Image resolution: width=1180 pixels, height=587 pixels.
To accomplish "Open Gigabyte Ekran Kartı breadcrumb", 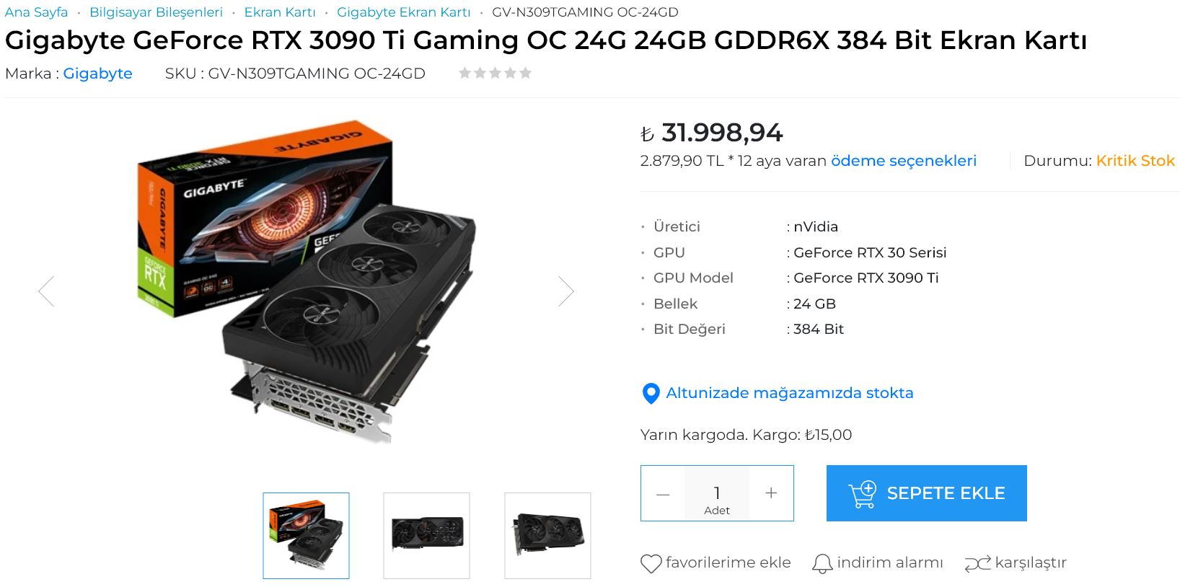I will pos(403,12).
